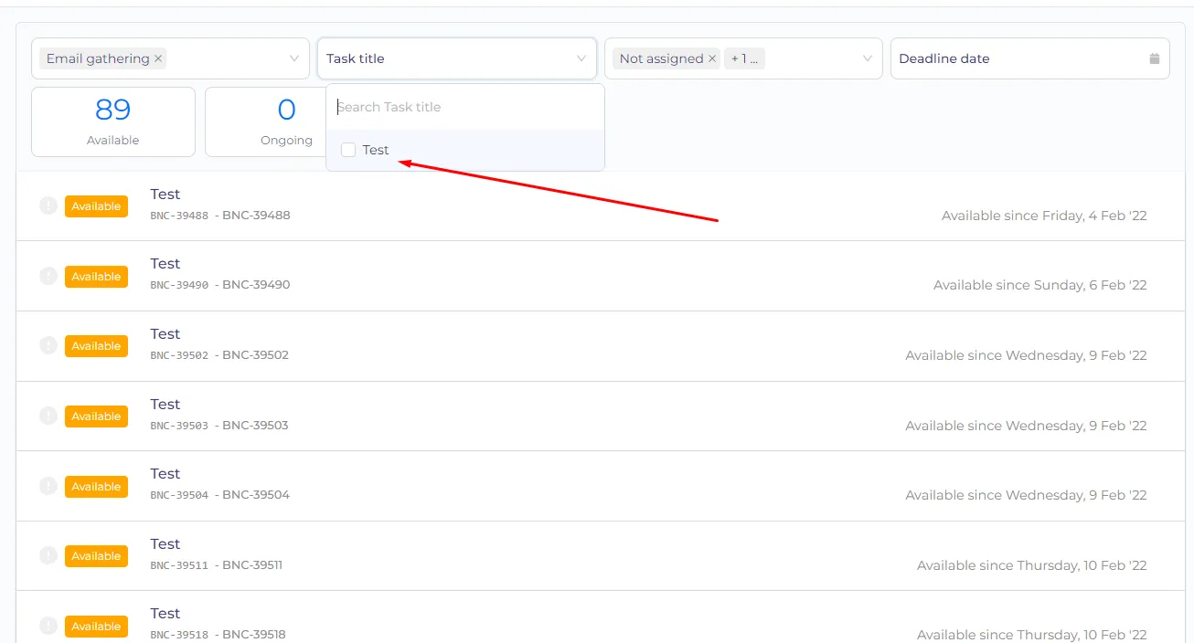Open the Test task BNC-39503 title

click(165, 404)
